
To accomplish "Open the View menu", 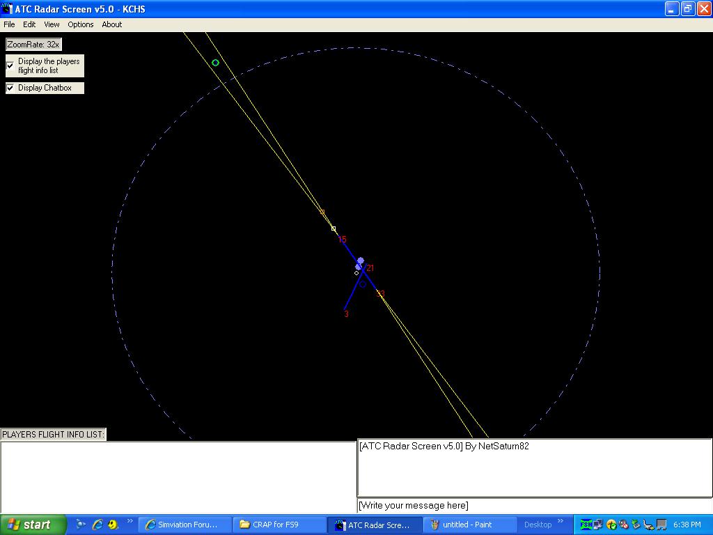I will pos(52,24).
